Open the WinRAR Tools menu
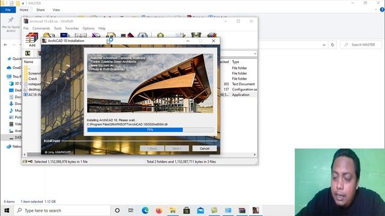 pyautogui.click(x=58, y=28)
